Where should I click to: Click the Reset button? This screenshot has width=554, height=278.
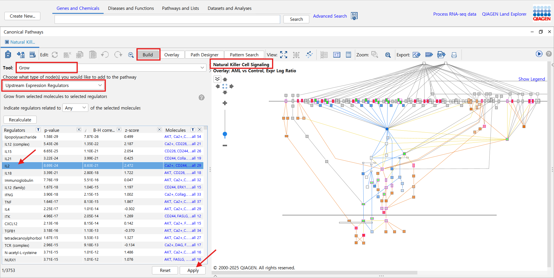tap(165, 270)
